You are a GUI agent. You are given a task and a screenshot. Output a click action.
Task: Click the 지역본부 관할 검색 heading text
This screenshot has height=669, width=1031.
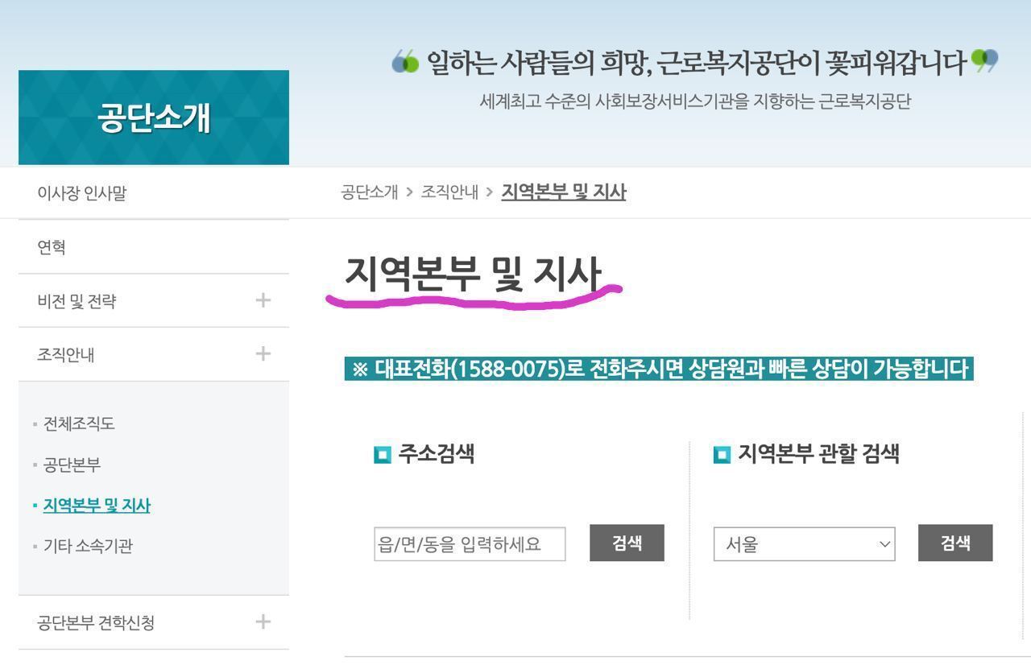click(x=818, y=453)
